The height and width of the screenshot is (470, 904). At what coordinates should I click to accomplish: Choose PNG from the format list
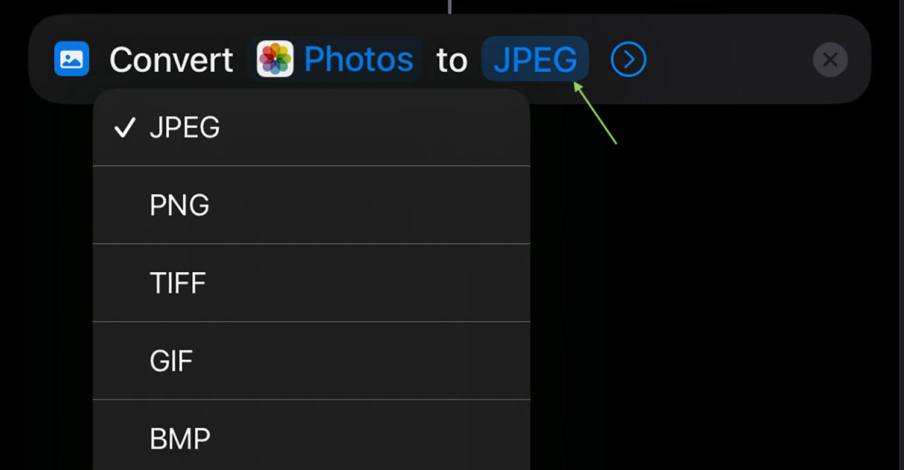click(x=312, y=205)
